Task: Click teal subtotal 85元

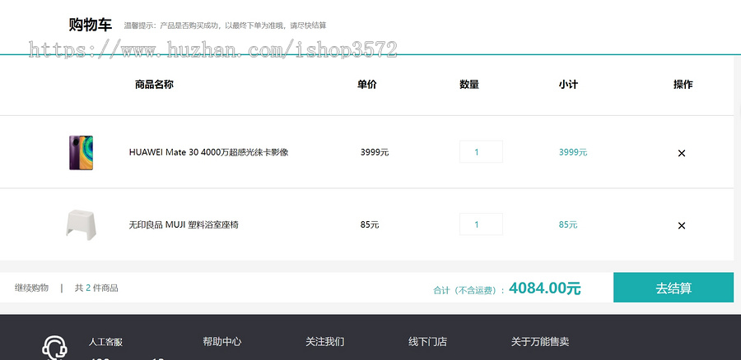Action: pyautogui.click(x=568, y=225)
